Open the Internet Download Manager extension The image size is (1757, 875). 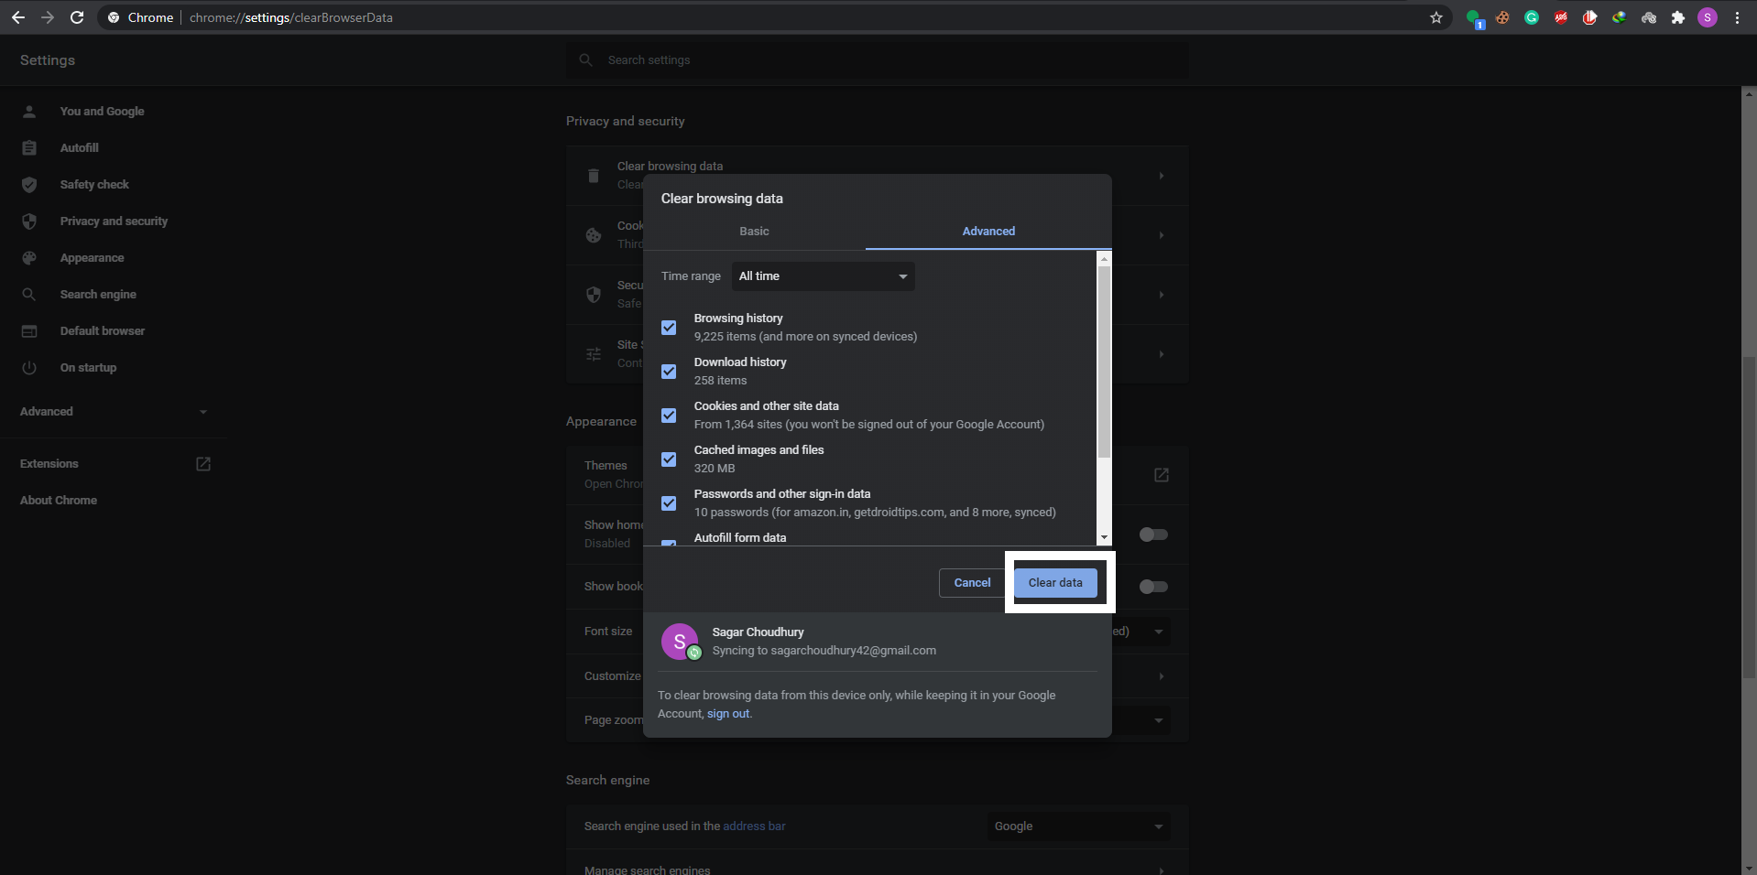[1621, 17]
